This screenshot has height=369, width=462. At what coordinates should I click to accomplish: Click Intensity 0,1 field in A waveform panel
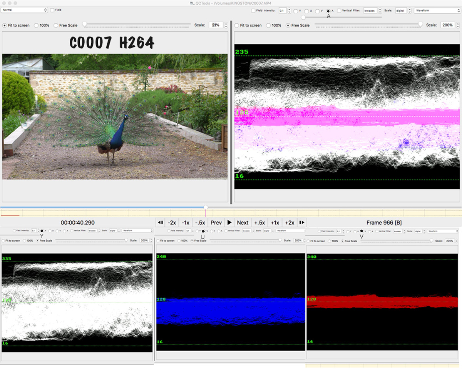click(283, 11)
